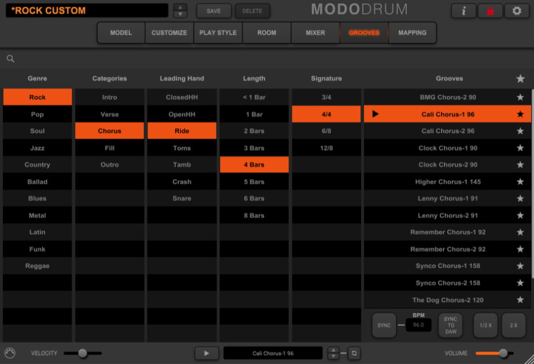Favorite The Dog Chorus-2 120 groove
This screenshot has height=364, width=534.
coord(520,300)
